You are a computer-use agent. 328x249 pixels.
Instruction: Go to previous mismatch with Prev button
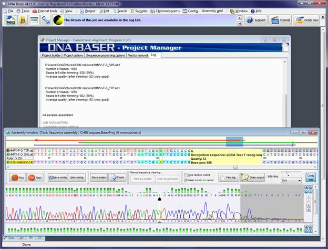[17, 178]
